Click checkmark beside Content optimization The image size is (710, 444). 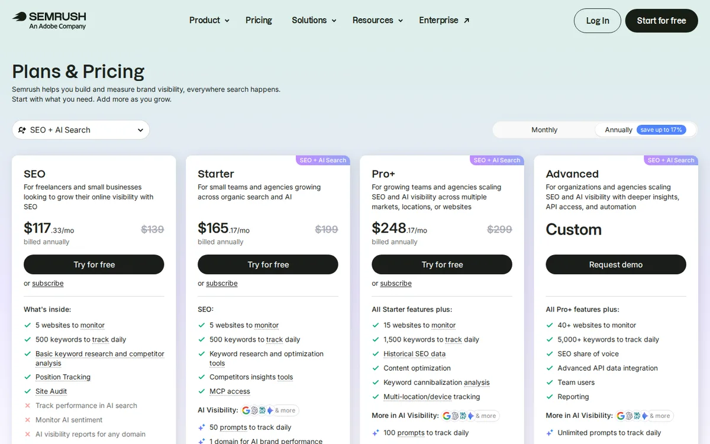[375, 368]
